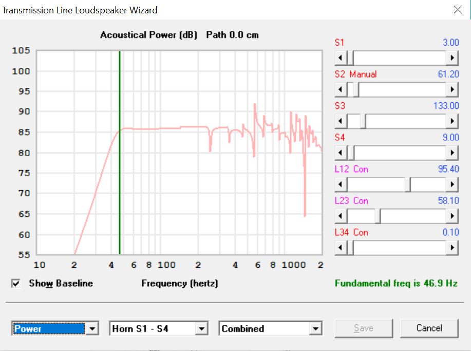
Task: Click the S2 Manual slider thumb
Action: (x=356, y=89)
